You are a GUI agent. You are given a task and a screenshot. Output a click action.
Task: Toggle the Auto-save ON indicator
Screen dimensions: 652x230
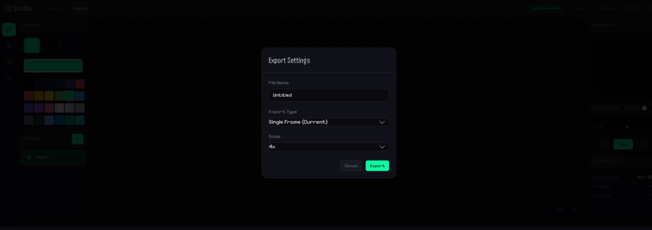pos(547,8)
